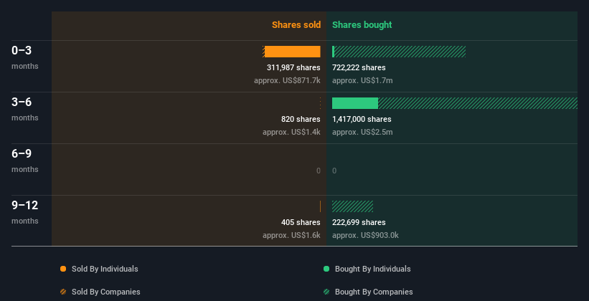Click the Shares bought column header
The width and height of the screenshot is (589, 301).
click(x=362, y=25)
